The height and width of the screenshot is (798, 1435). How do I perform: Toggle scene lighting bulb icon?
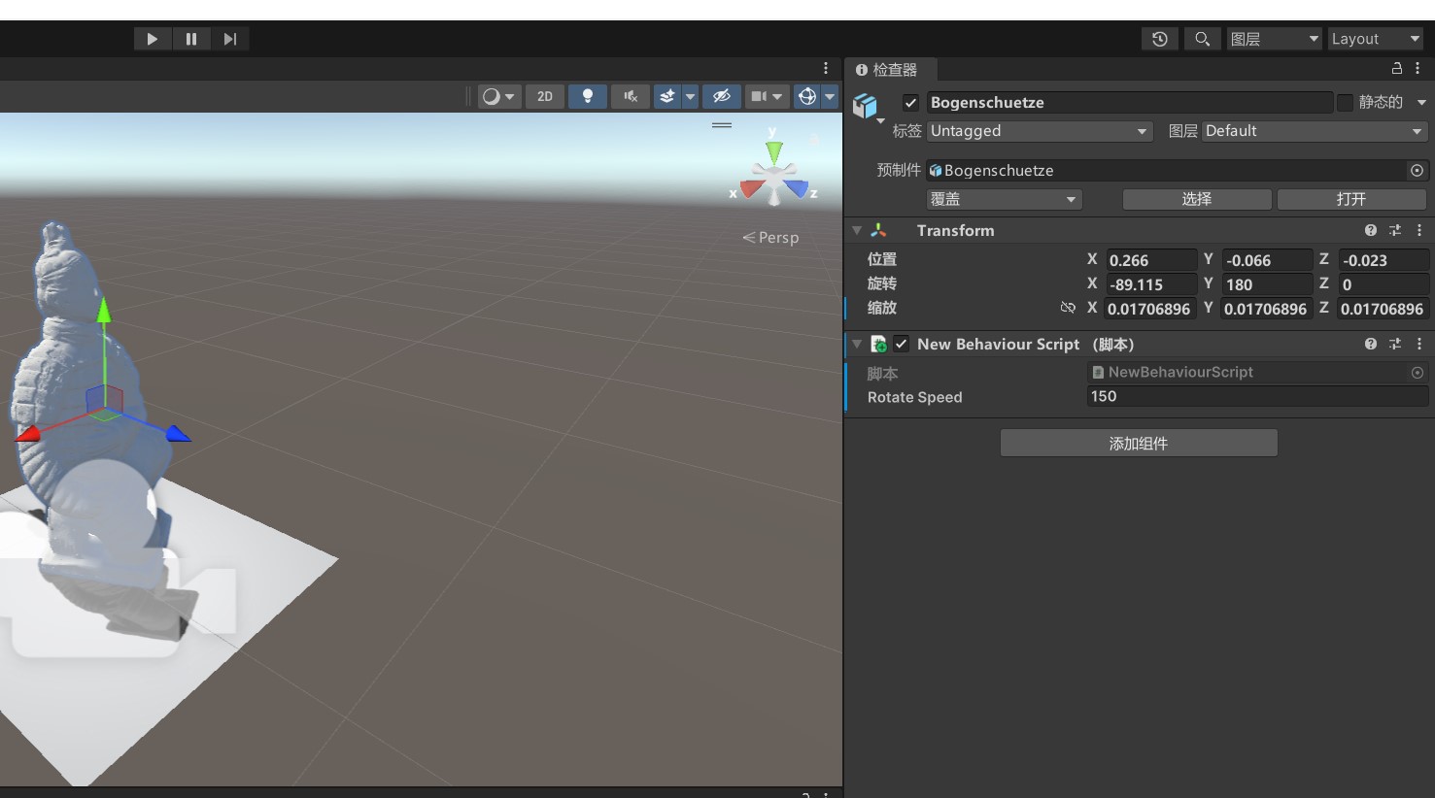[x=588, y=96]
